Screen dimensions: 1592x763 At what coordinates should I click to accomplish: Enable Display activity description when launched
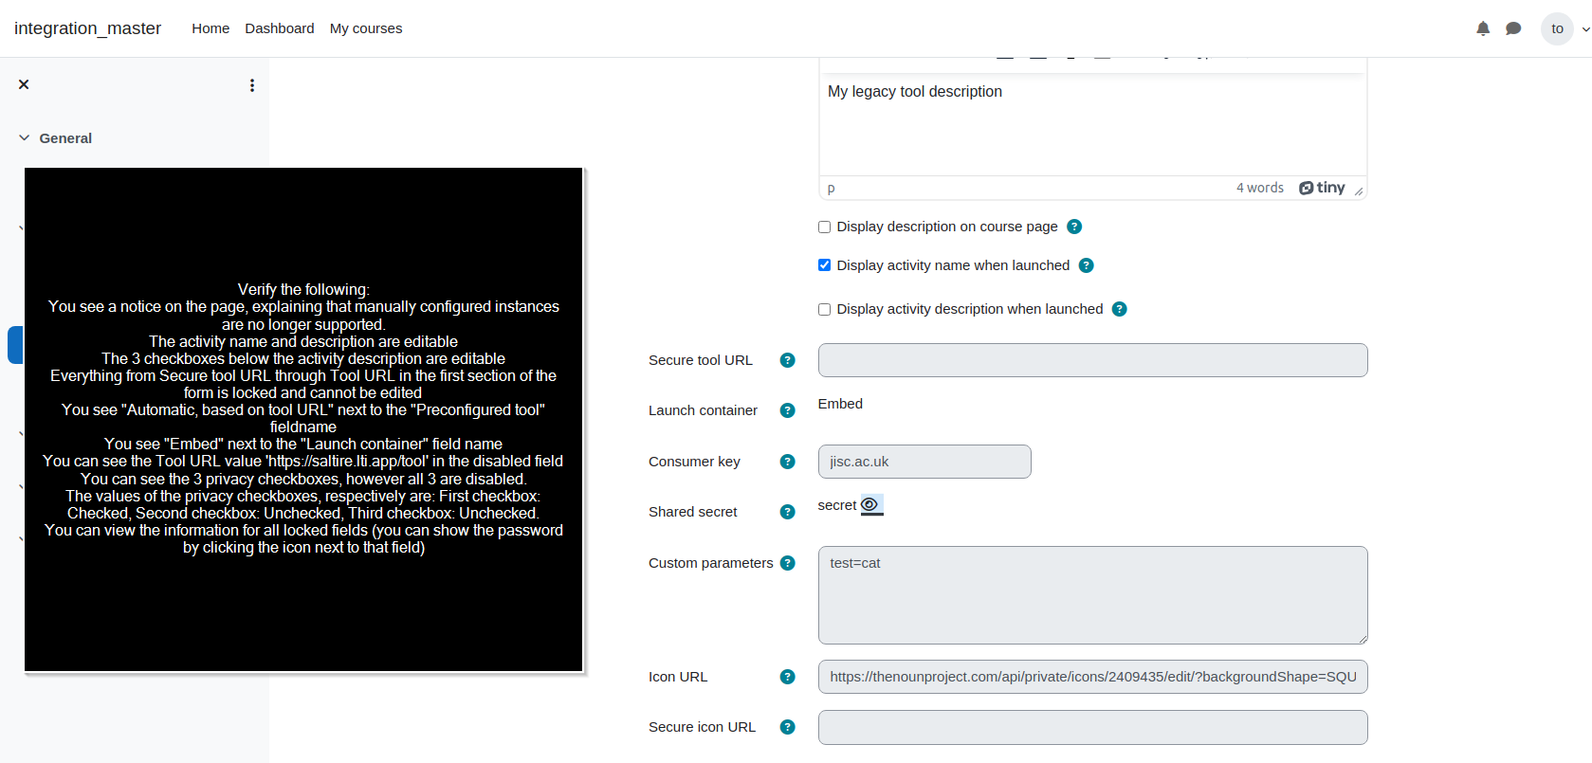click(824, 309)
